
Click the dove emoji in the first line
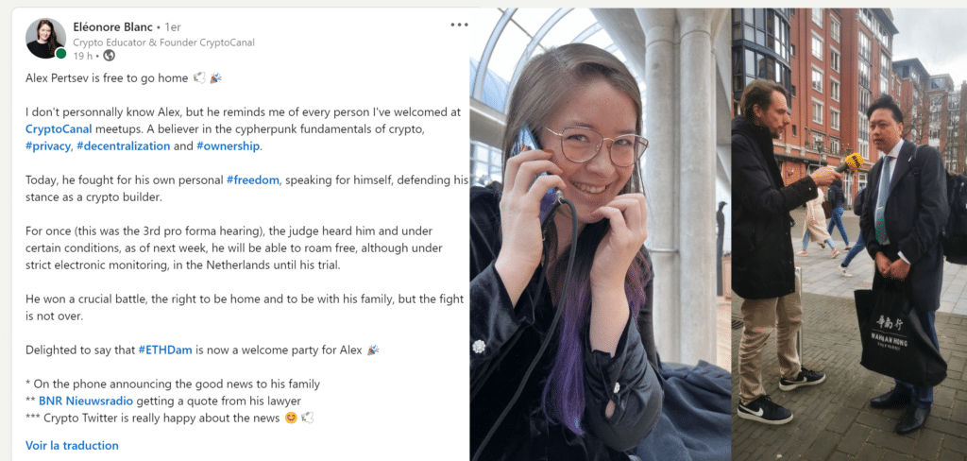point(199,78)
